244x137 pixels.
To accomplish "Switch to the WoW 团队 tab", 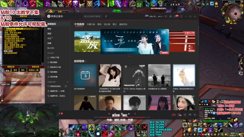I will (x=23, y=70).
